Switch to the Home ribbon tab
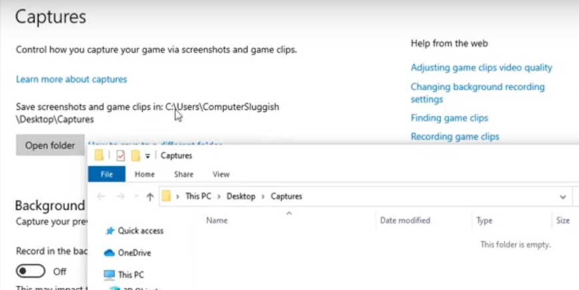 (144, 174)
